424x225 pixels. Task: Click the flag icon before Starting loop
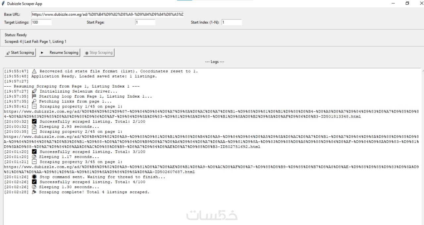coord(34,96)
